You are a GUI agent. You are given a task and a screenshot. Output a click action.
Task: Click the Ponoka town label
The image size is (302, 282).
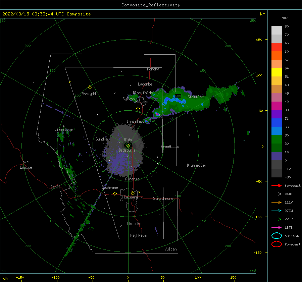pos(153,69)
